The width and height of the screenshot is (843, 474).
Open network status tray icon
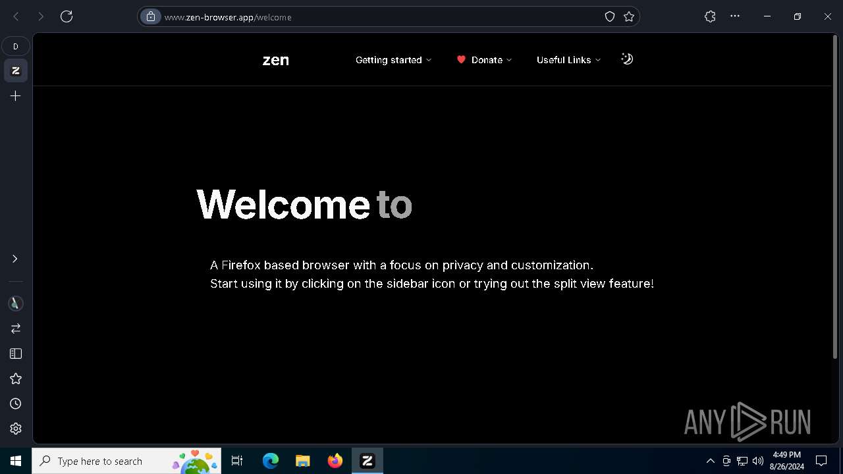[742, 461]
